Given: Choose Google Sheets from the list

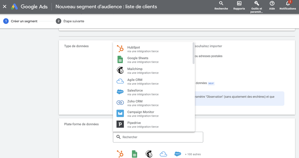Looking at the screenshot, I should pos(154,60).
